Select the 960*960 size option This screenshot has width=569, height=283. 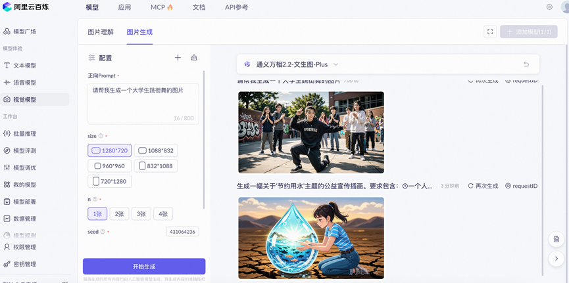(110, 166)
